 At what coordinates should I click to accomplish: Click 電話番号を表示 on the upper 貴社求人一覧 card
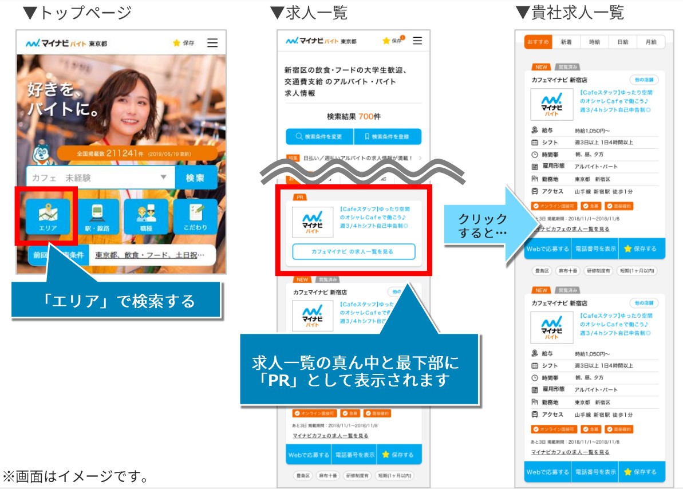tap(595, 249)
